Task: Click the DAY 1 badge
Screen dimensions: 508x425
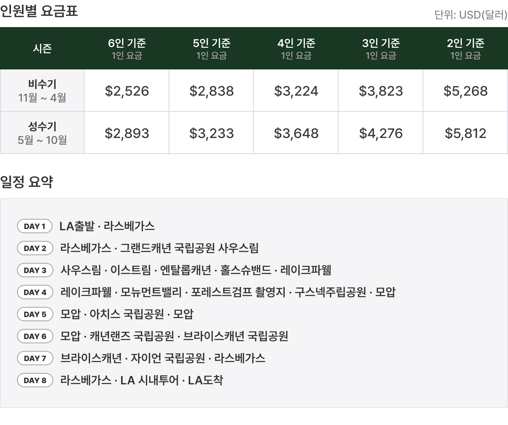Action: pyautogui.click(x=35, y=226)
